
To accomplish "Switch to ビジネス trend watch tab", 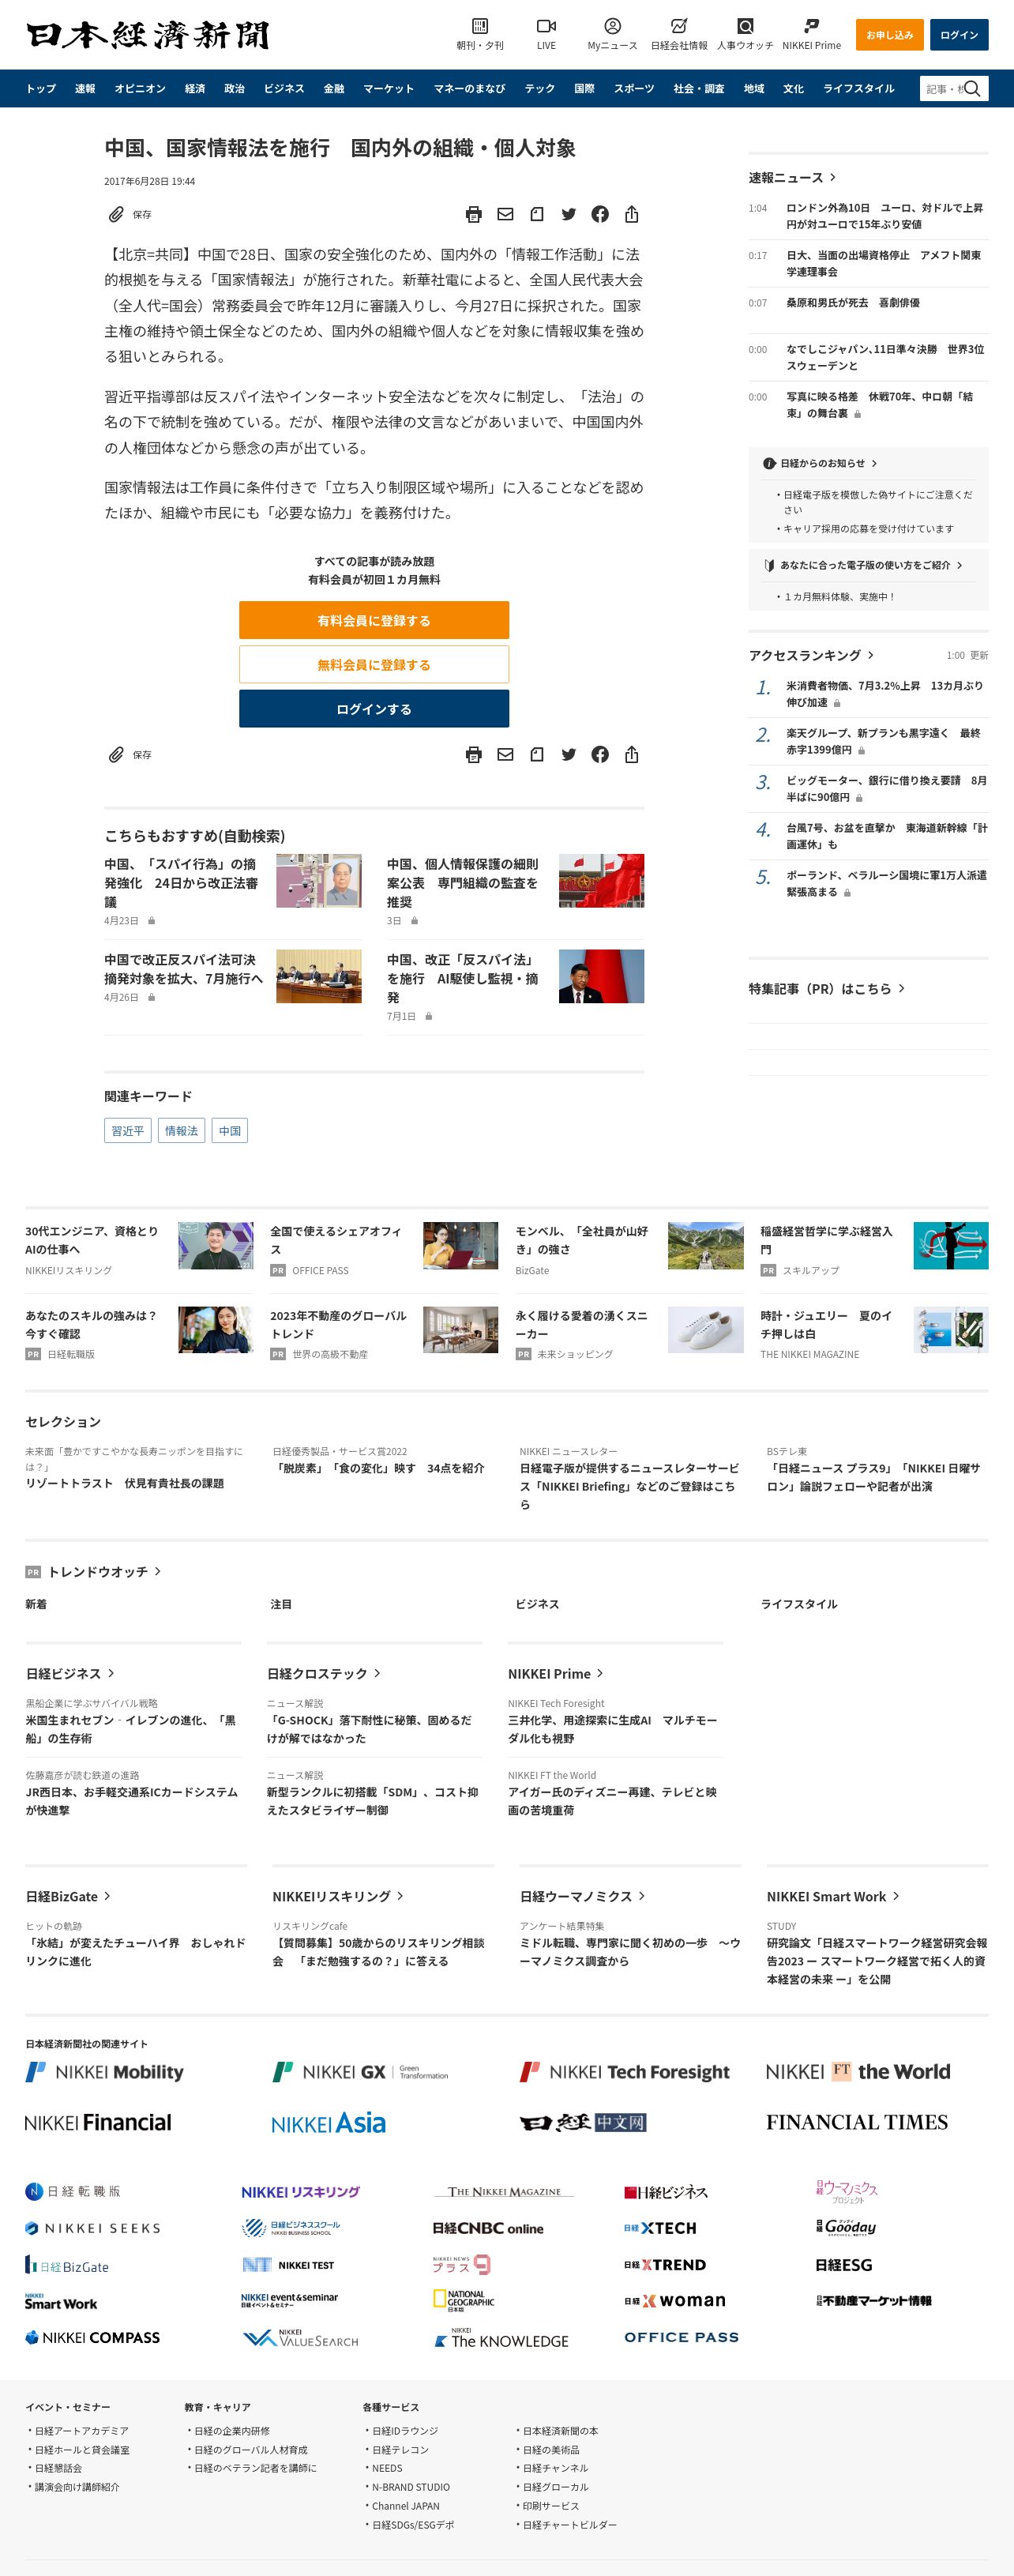I will [537, 1604].
